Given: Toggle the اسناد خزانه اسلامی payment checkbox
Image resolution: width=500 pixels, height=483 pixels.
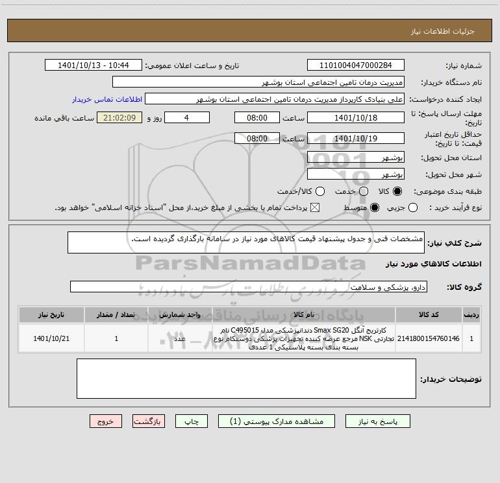Looking at the screenshot, I should (315, 207).
